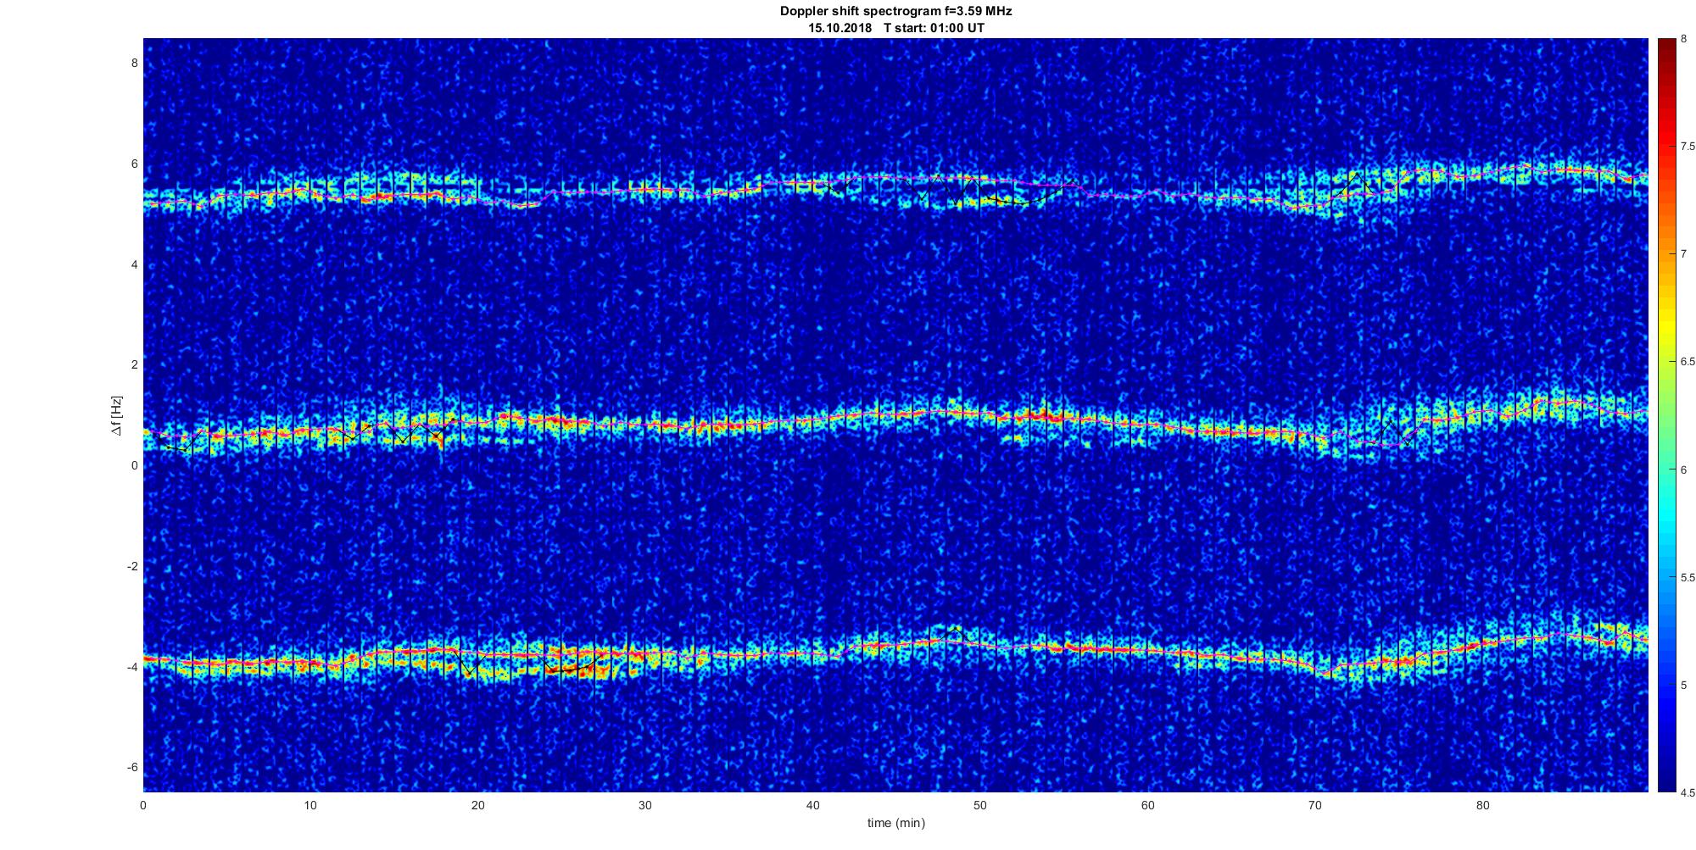This screenshot has height=850, width=1696.
Task: Click the y-axis tick label -6
Action: tap(131, 768)
